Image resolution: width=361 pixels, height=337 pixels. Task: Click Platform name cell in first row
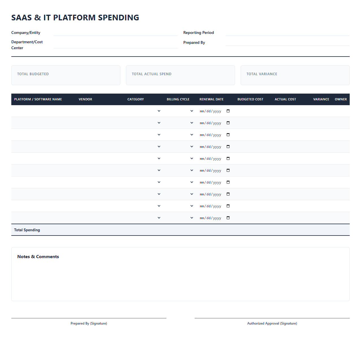(44, 111)
